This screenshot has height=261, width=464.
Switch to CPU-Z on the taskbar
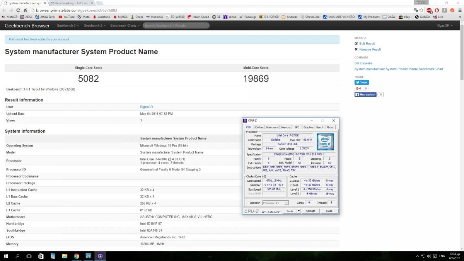tap(100, 256)
